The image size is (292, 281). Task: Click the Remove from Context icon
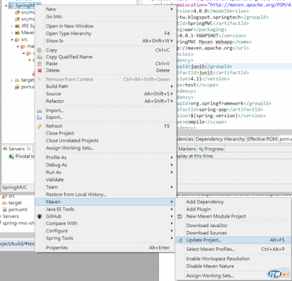39,79
